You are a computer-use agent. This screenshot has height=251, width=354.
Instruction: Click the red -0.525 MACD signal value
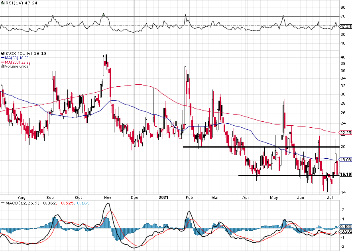66,203
